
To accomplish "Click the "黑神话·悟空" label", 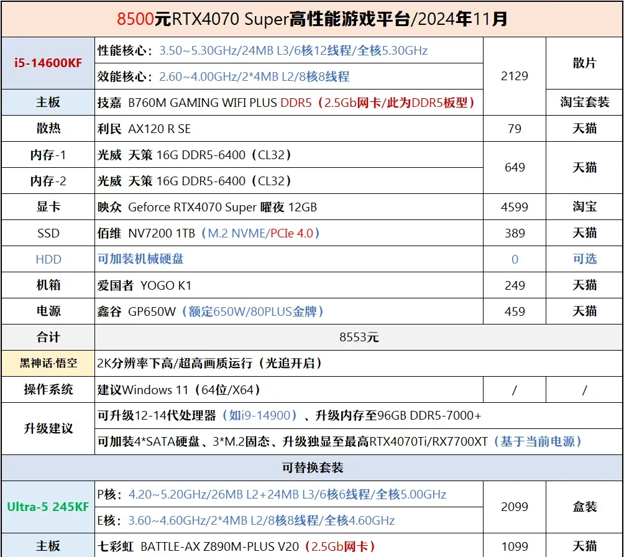I will (48, 363).
